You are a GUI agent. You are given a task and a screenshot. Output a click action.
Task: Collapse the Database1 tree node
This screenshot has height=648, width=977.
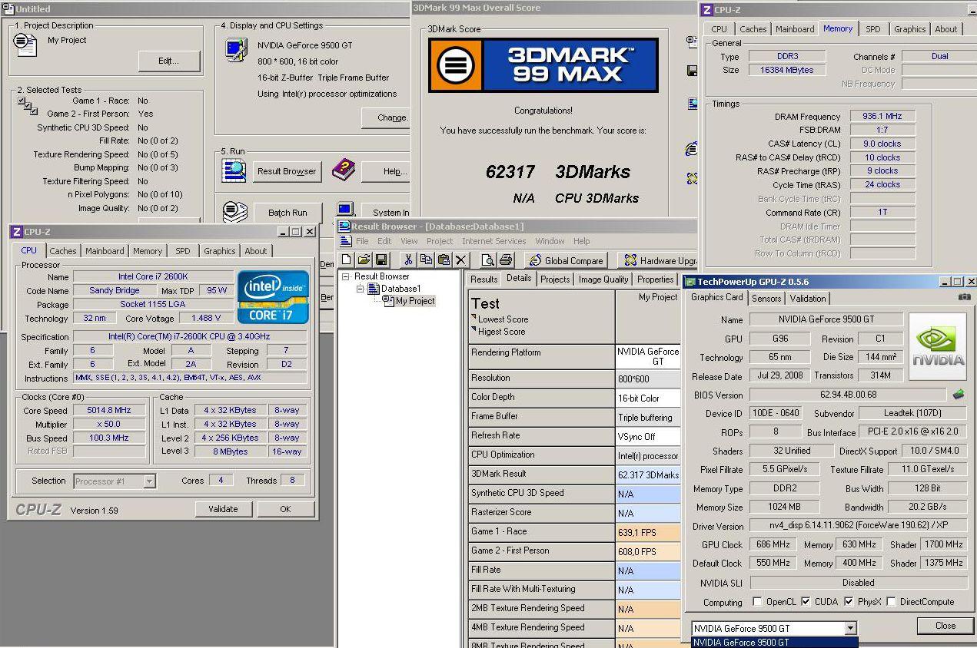click(x=360, y=289)
